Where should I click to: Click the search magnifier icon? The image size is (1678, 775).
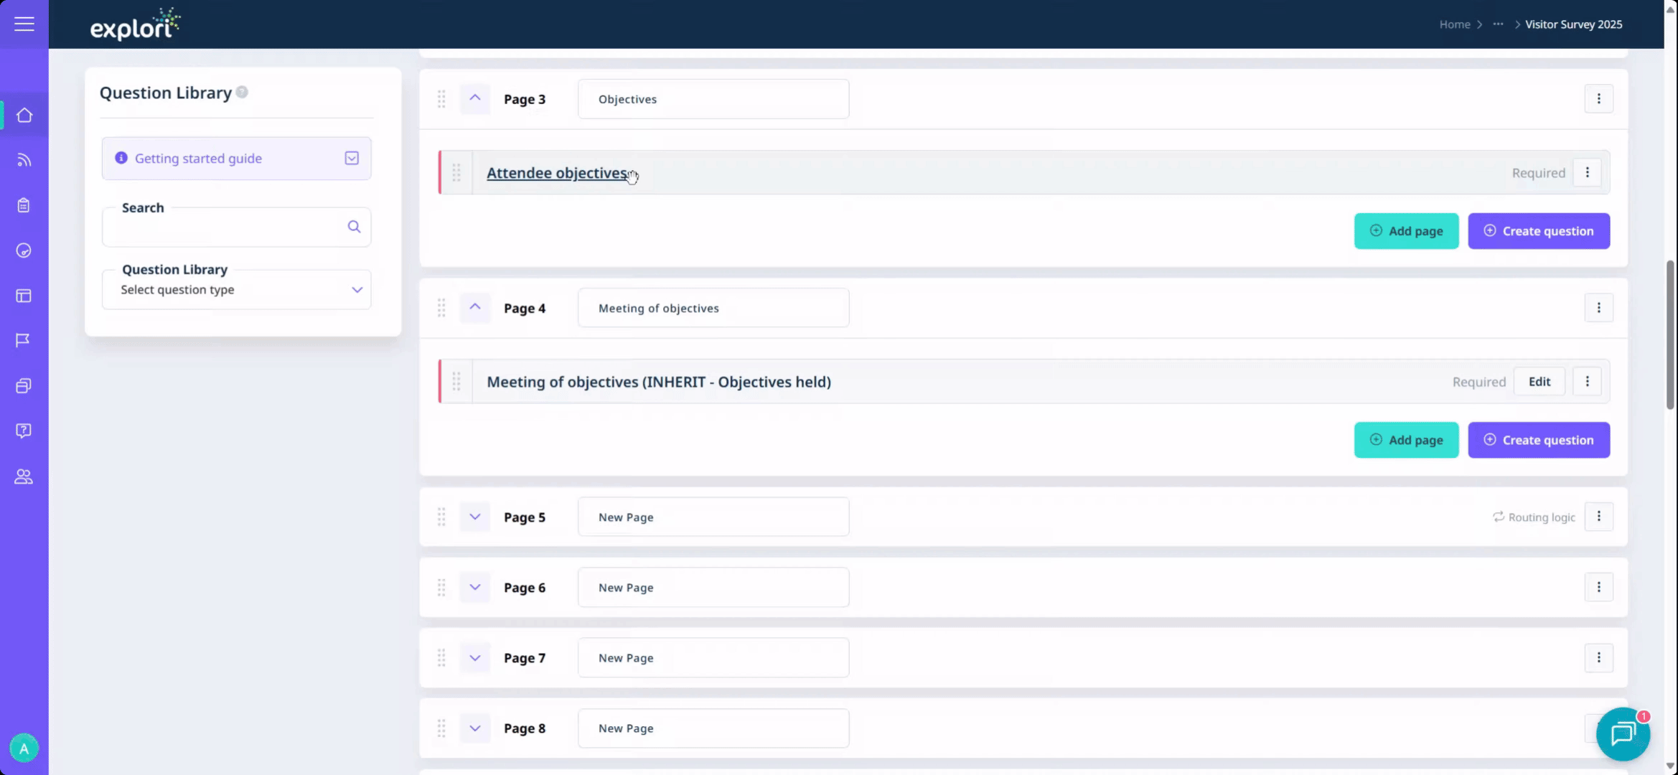coord(354,227)
